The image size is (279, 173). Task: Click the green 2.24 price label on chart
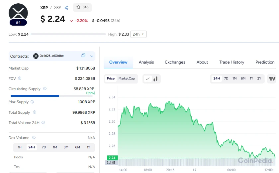tap(112, 158)
